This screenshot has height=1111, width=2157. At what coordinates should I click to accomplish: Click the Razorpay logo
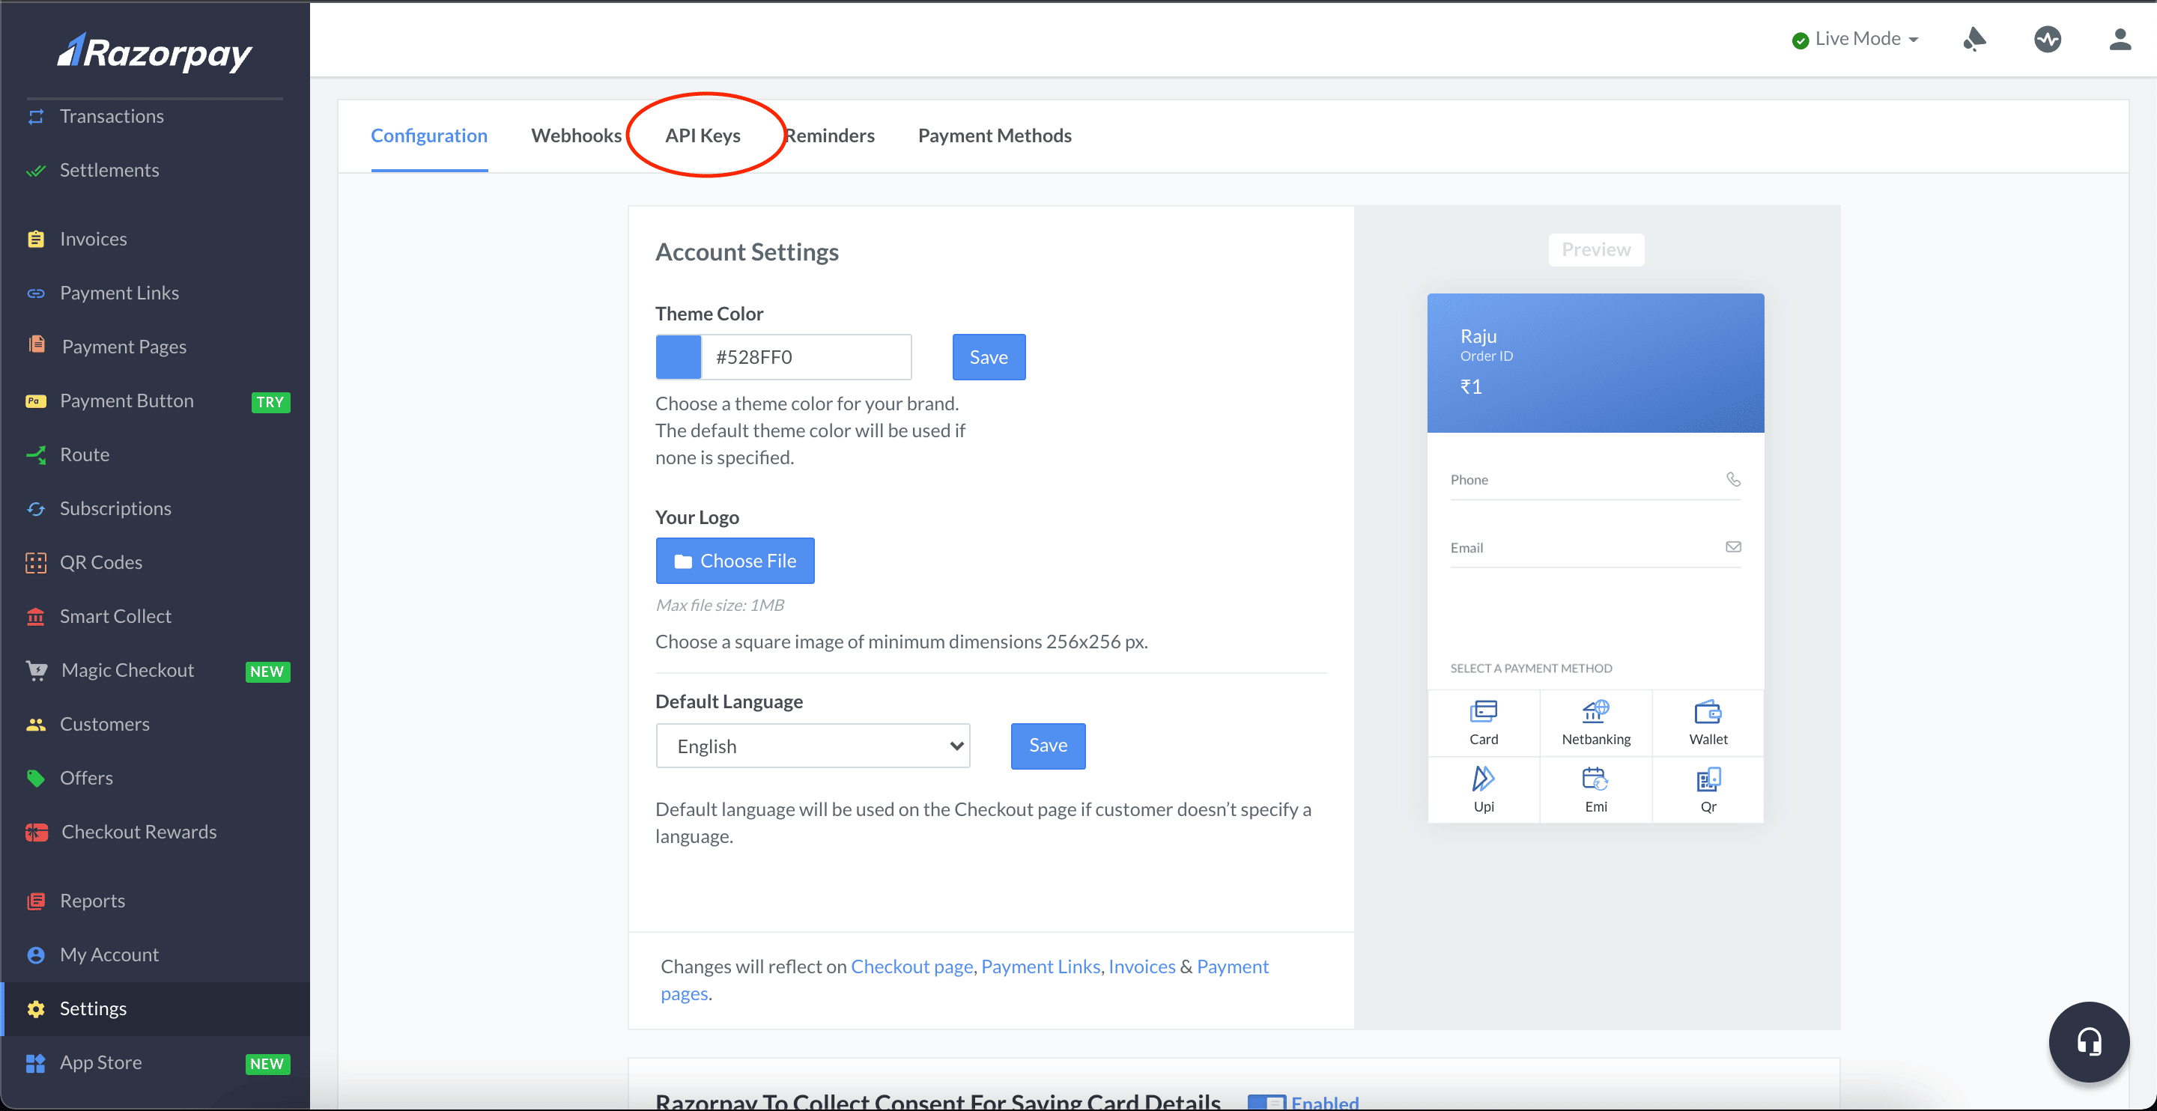click(x=155, y=52)
